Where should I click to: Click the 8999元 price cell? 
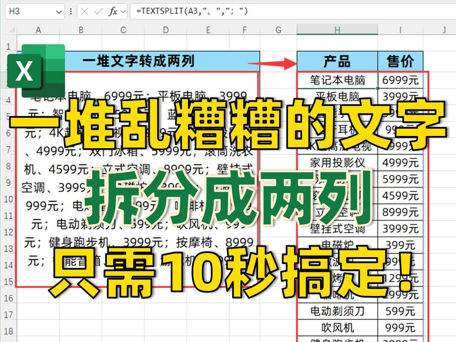[x=400, y=212]
